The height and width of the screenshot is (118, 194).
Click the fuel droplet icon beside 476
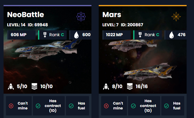[x=172, y=35]
